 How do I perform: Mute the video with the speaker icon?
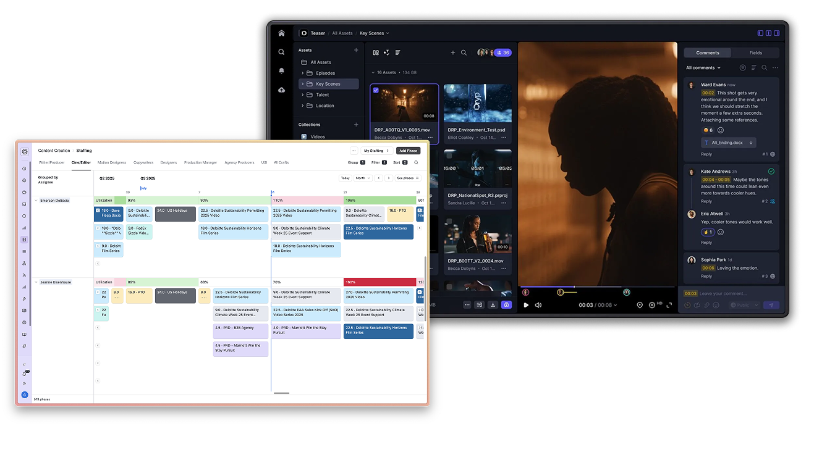pos(538,305)
